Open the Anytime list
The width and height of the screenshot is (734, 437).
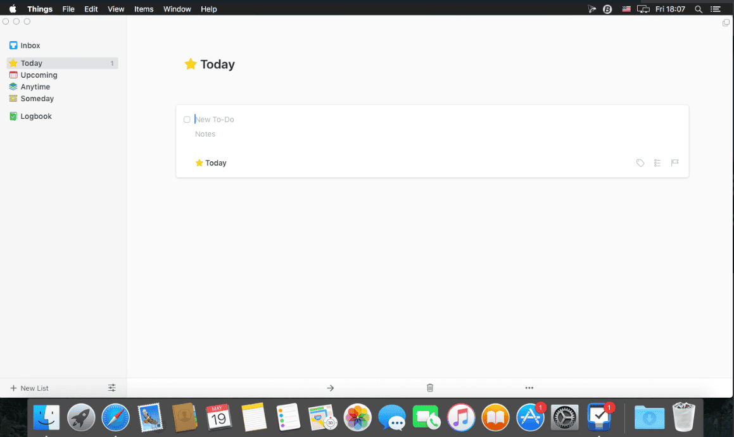click(x=29, y=87)
